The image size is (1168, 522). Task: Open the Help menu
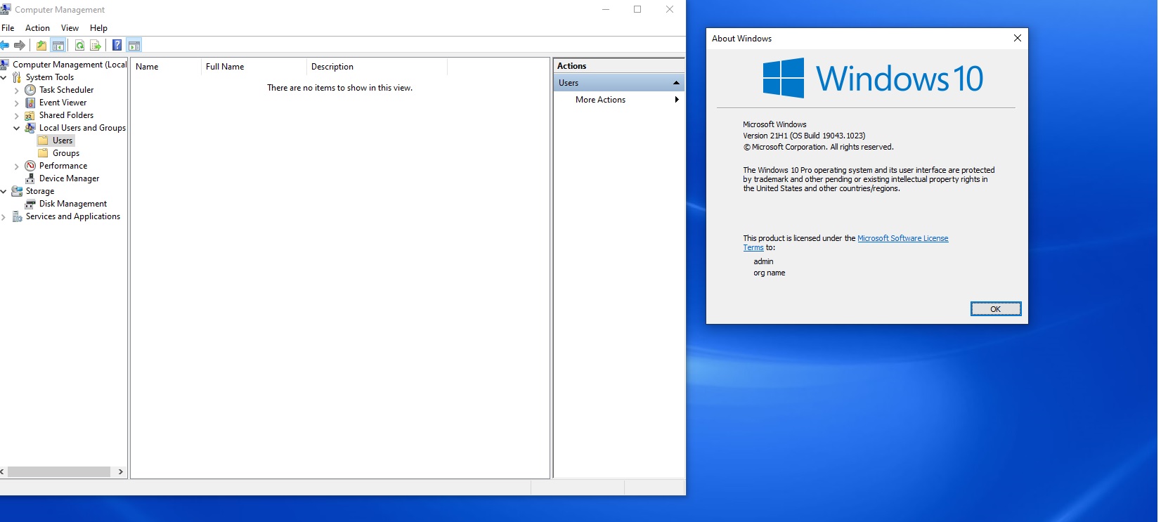click(x=98, y=28)
